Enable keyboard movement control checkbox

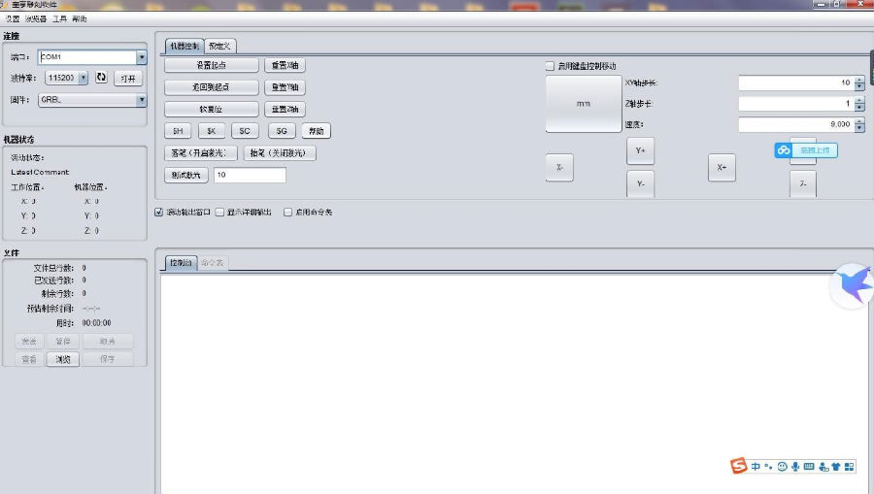tap(550, 66)
